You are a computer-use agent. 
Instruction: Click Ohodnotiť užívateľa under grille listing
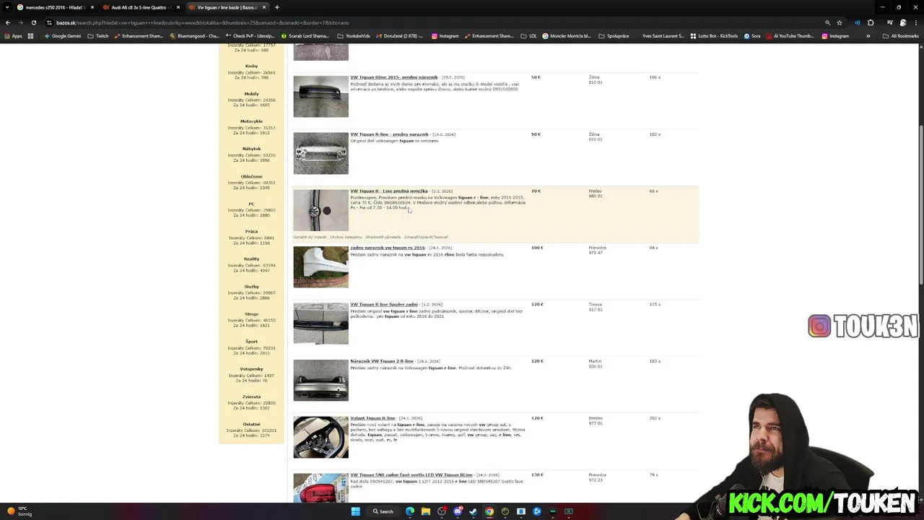click(383, 237)
